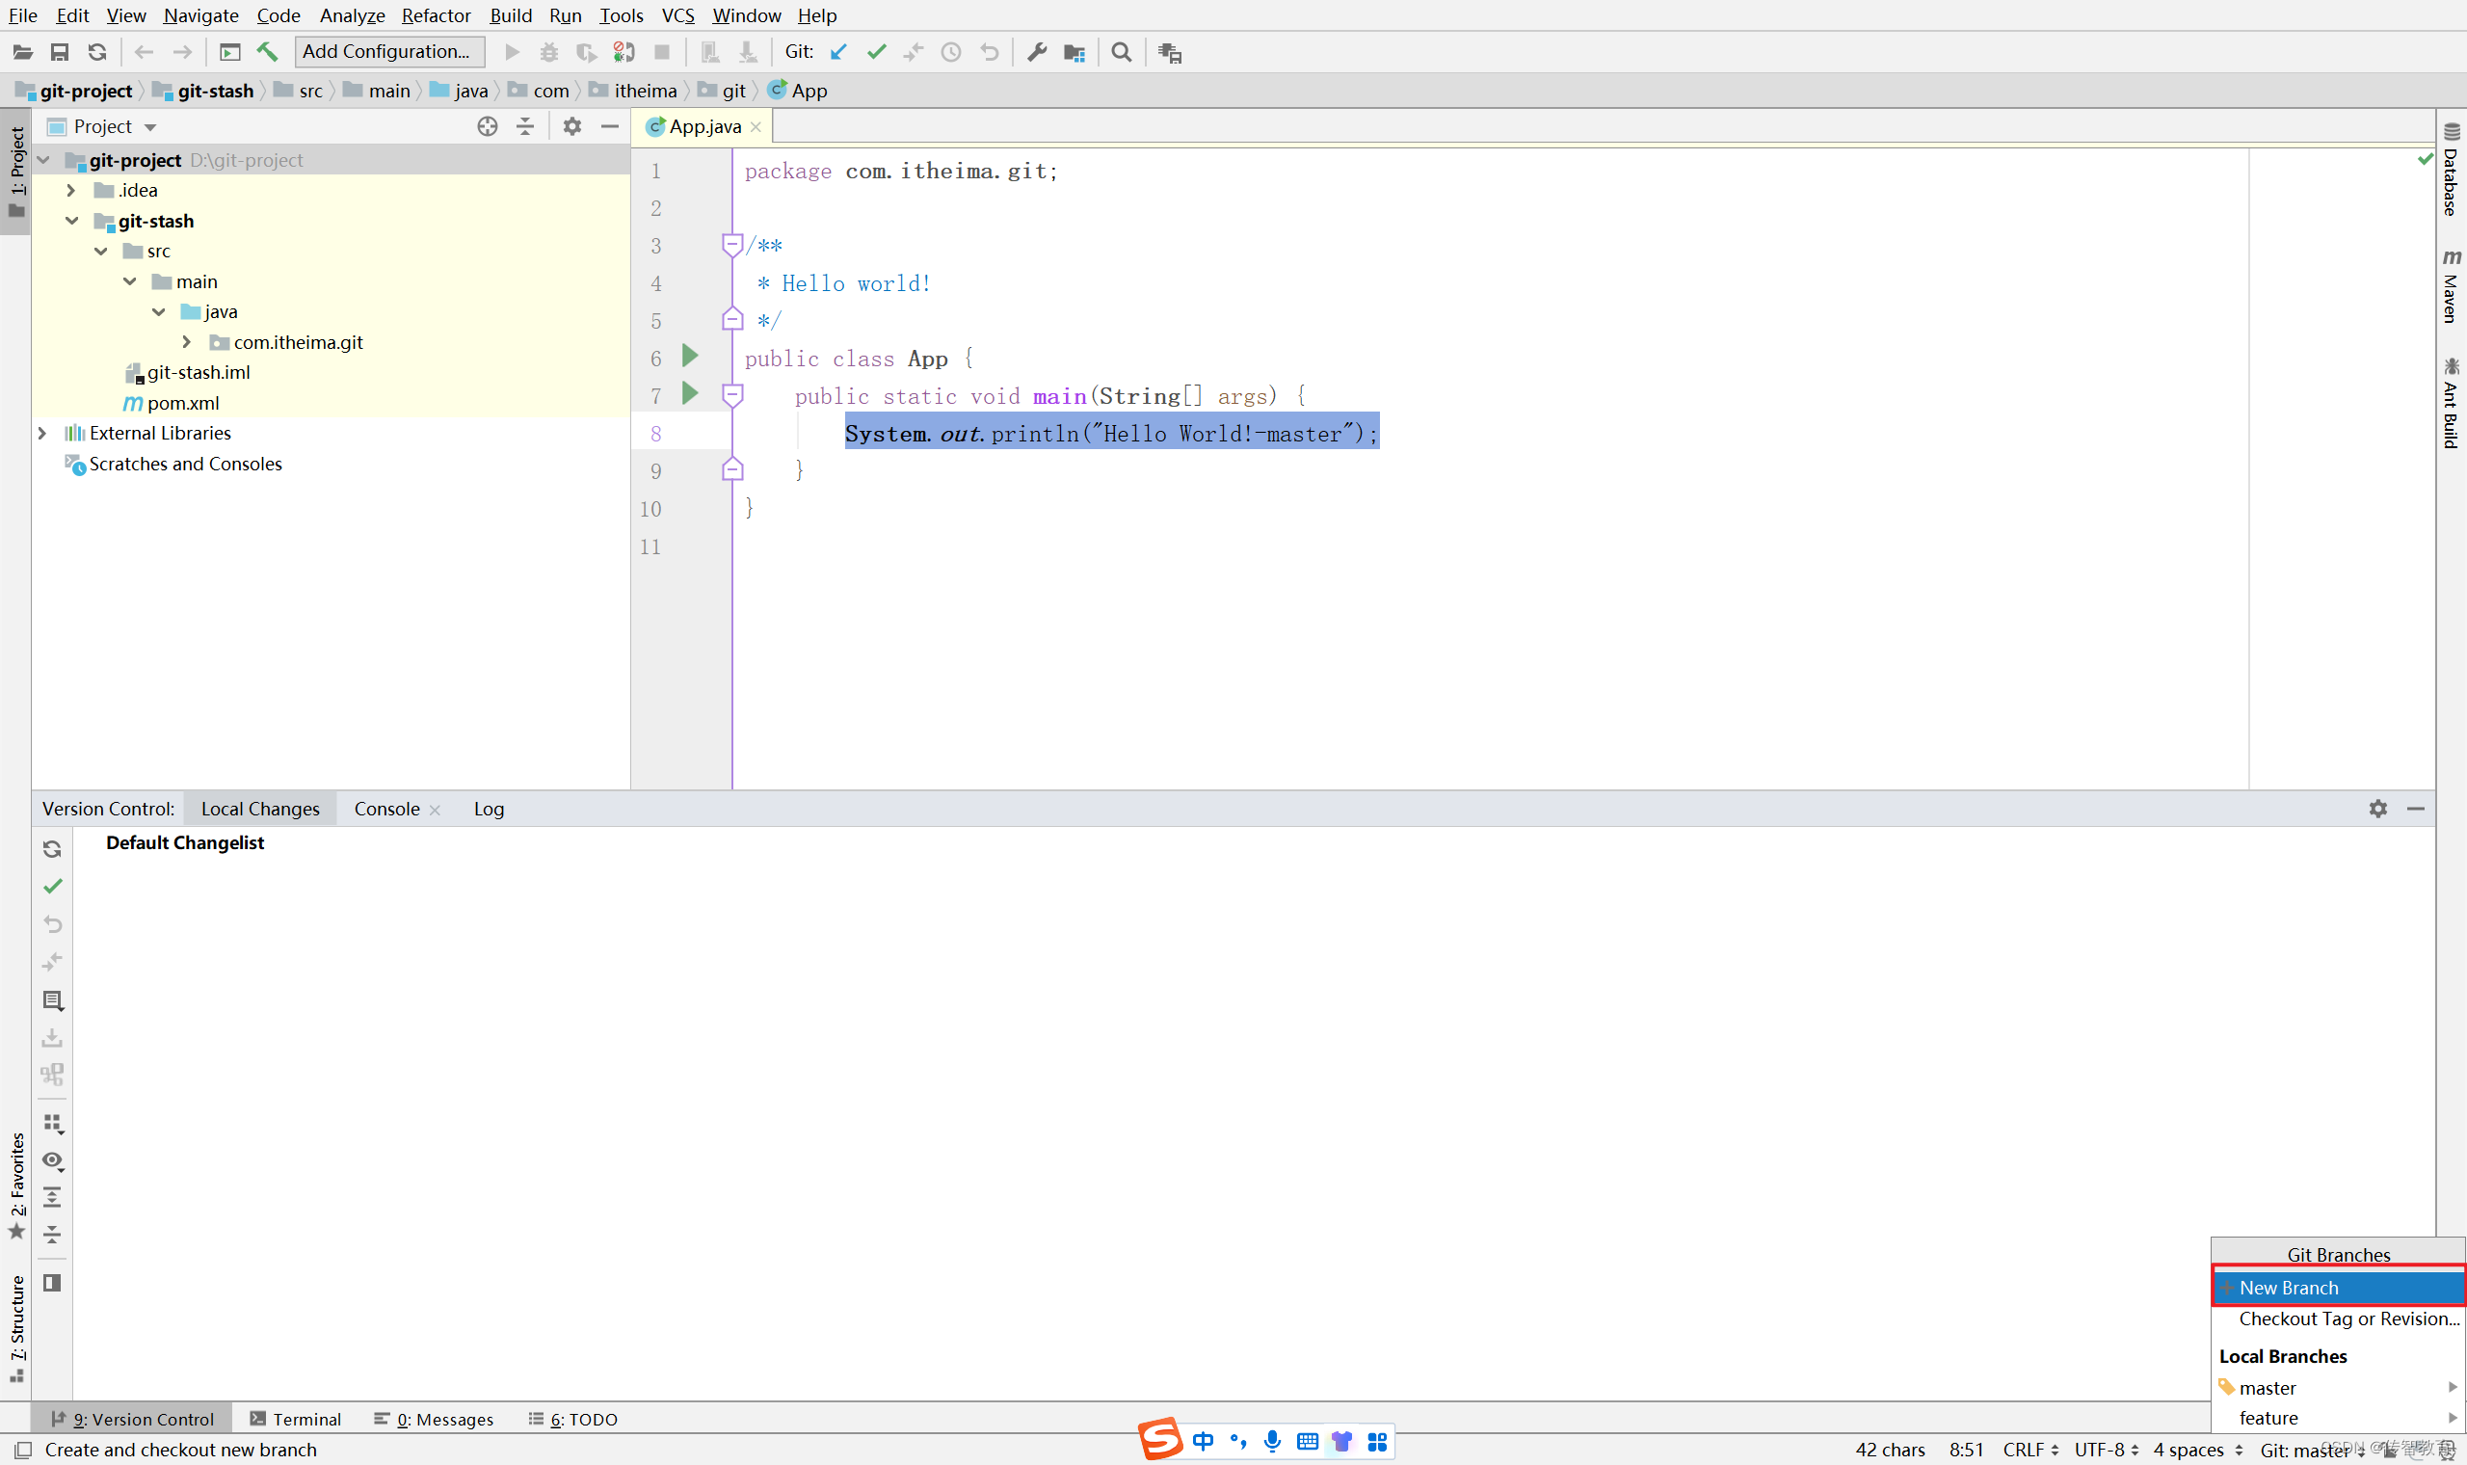This screenshot has width=2467, height=1465.
Task: Open the VCS menu
Action: coord(676,14)
